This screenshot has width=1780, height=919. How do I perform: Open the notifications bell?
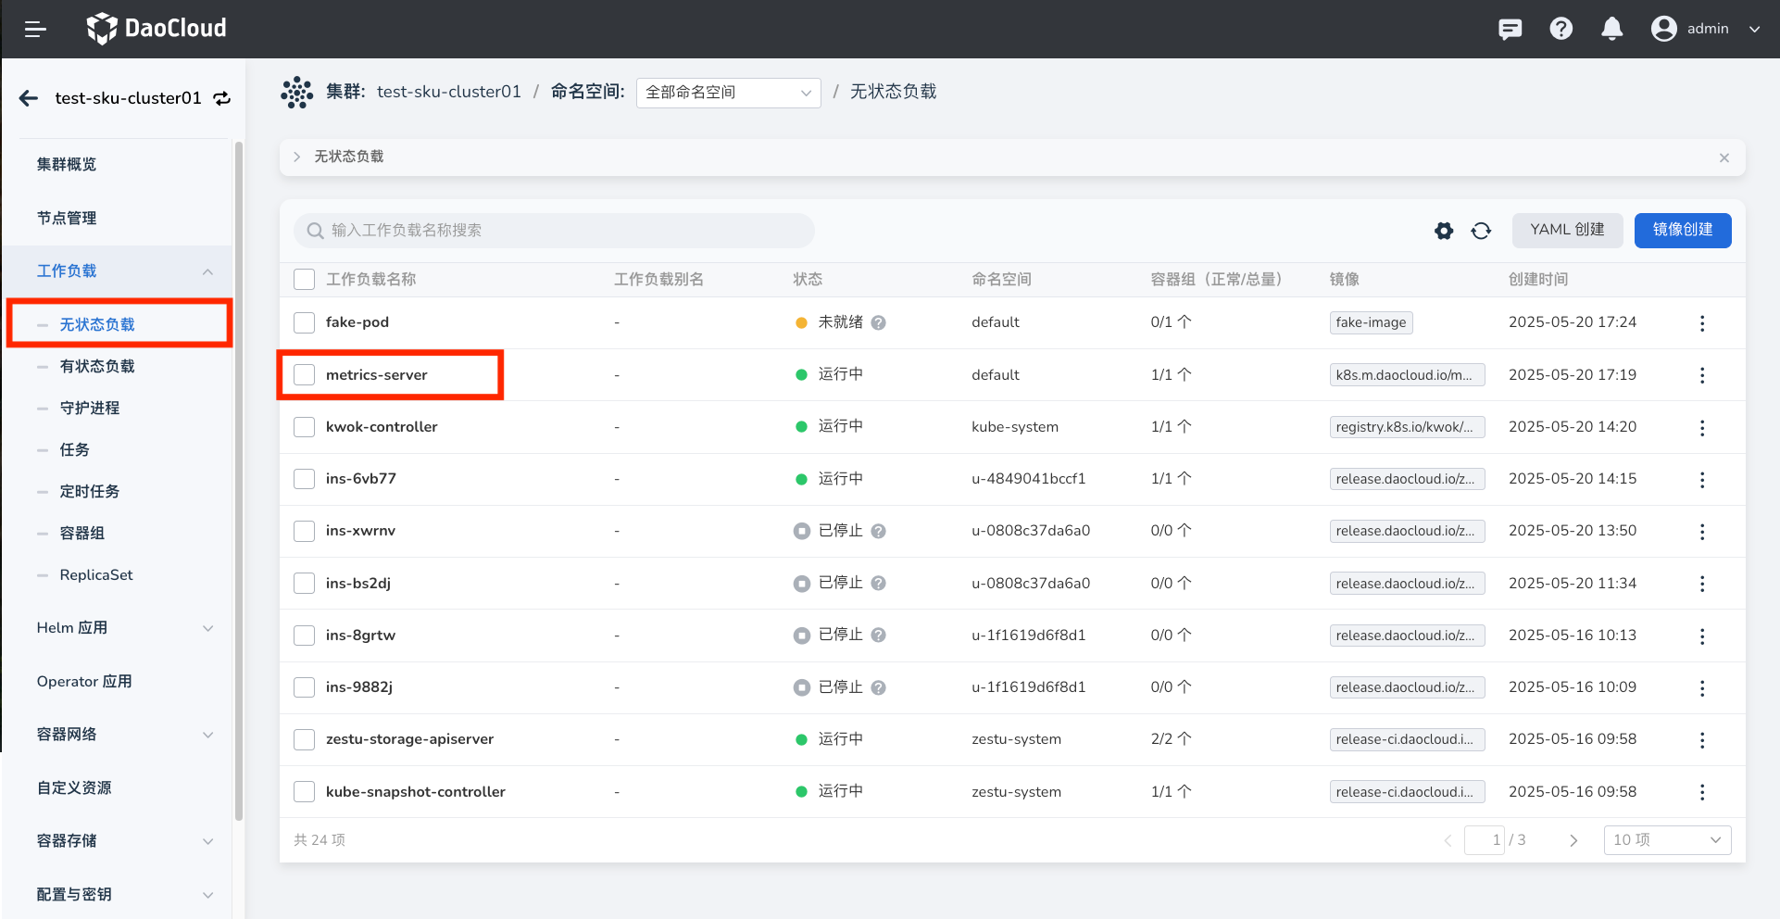[1611, 29]
